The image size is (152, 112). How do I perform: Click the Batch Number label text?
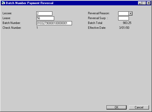11,23
